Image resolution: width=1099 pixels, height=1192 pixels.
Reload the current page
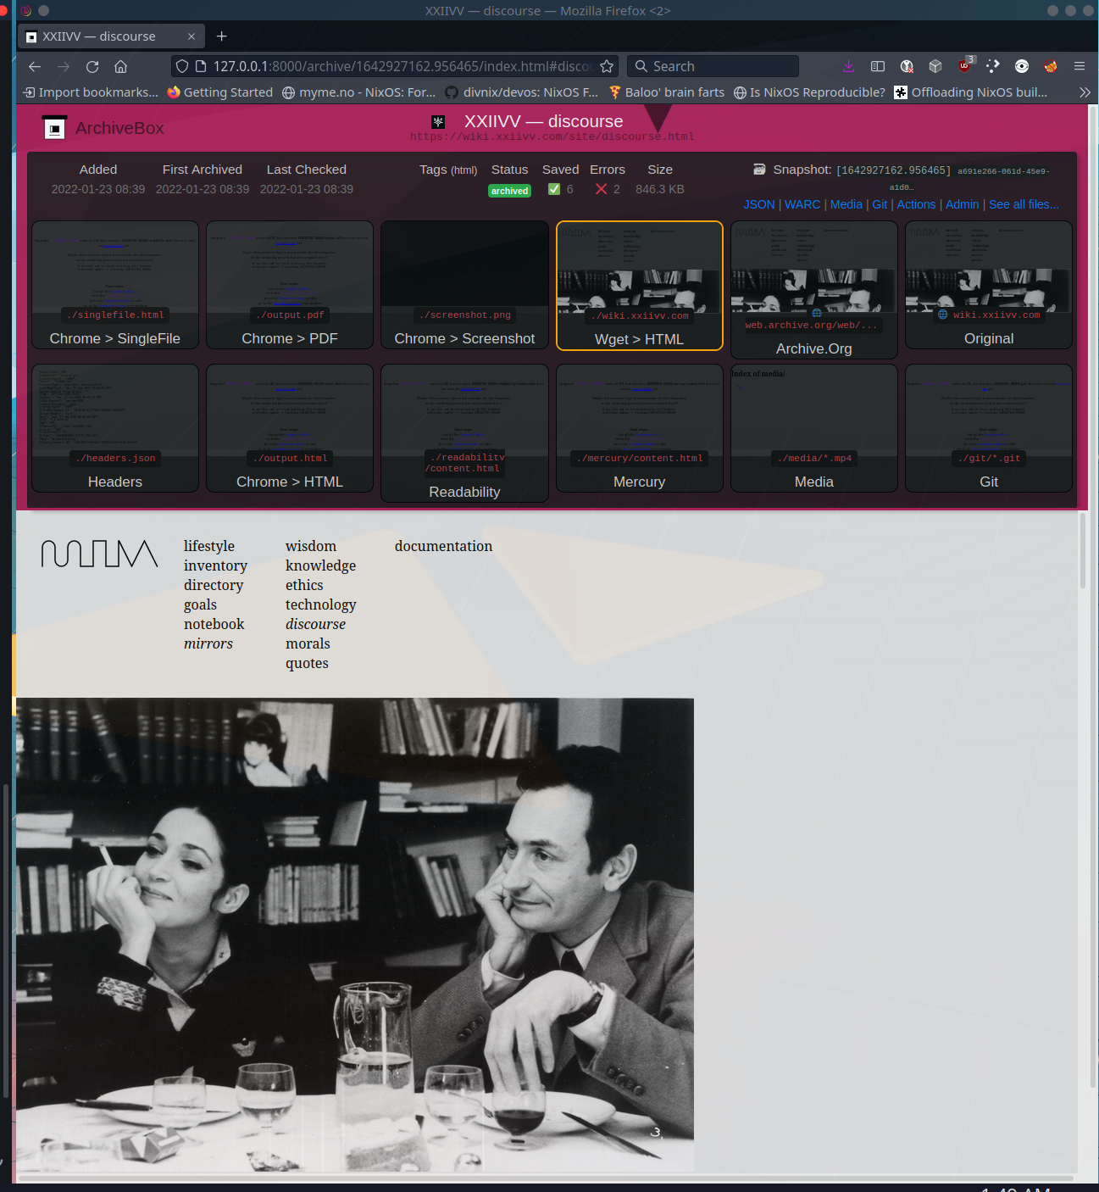pos(92,66)
